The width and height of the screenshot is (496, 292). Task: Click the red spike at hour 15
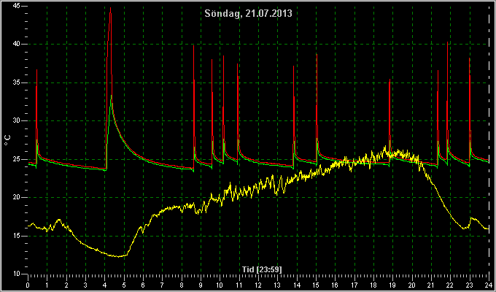point(317,56)
